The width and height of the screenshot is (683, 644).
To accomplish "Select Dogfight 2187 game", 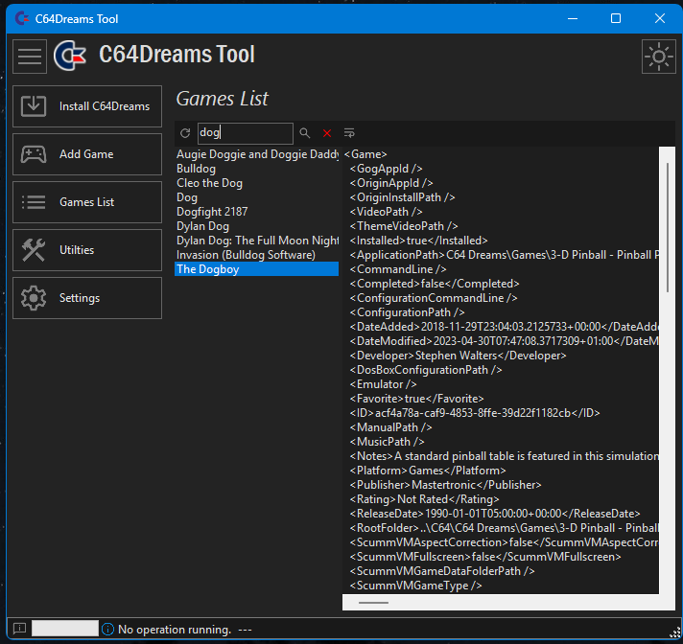I will coord(257,212).
